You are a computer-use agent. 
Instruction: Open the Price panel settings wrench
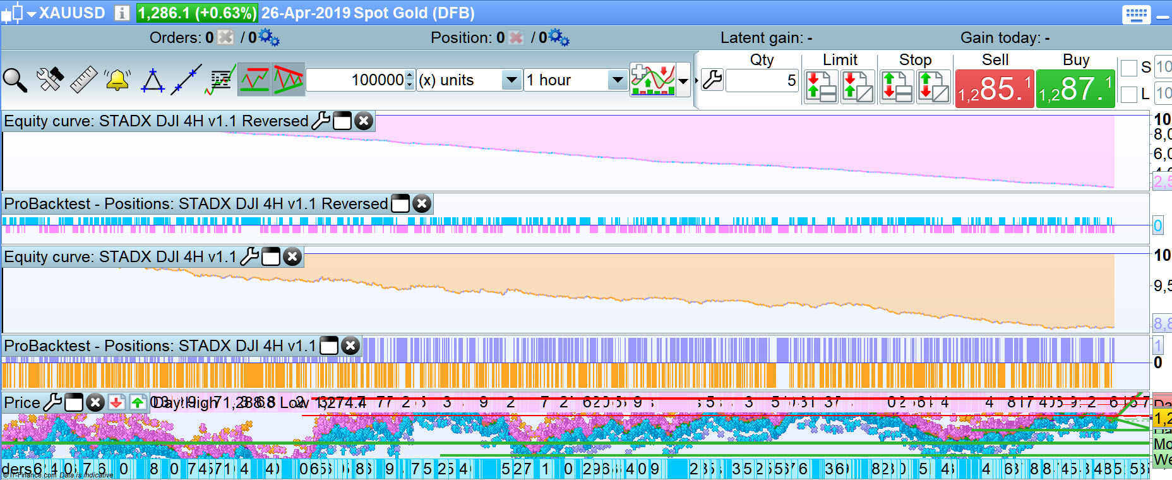click(x=52, y=402)
